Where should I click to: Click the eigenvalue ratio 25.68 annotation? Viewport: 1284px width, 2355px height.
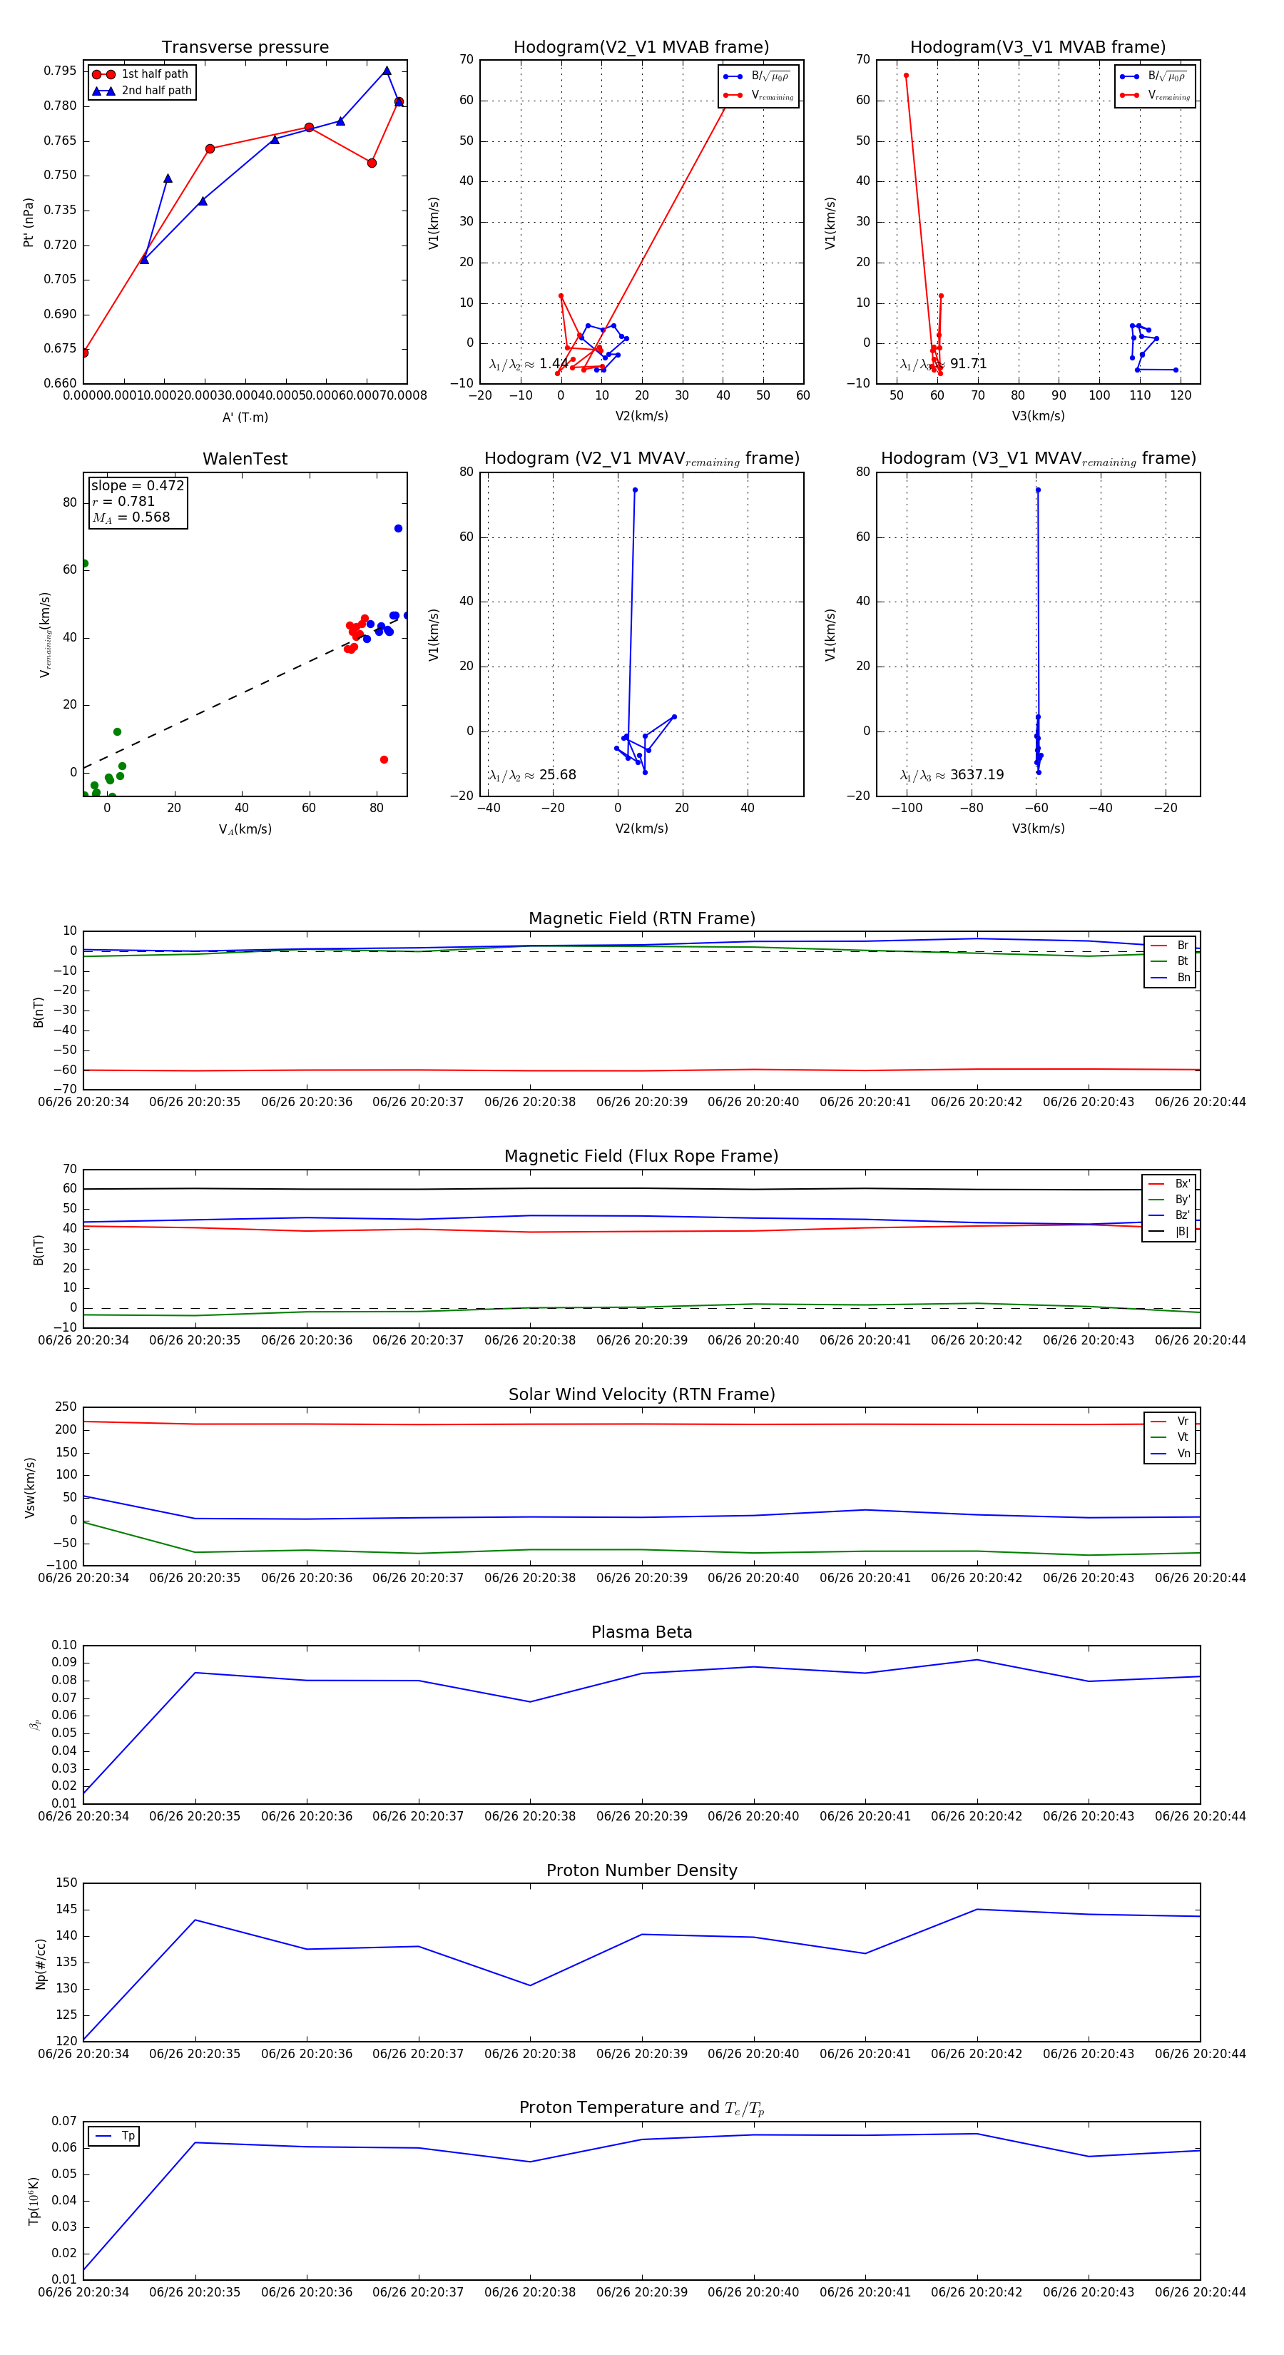pyautogui.click(x=532, y=774)
